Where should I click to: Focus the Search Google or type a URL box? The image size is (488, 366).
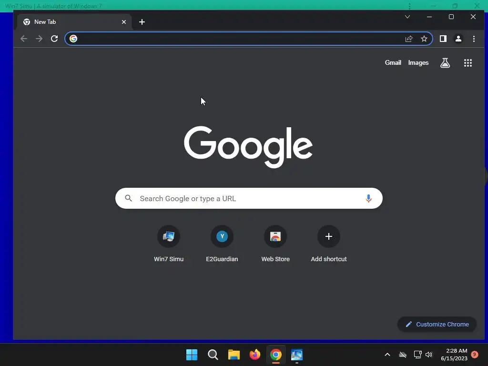(249, 198)
